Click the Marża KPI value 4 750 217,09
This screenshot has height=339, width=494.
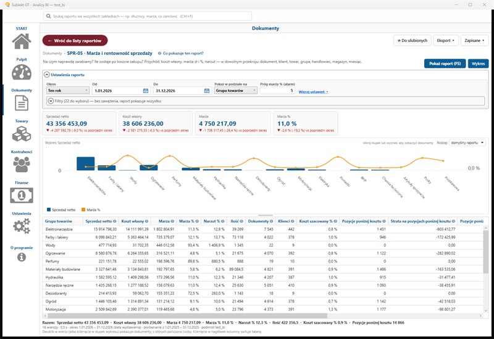coord(217,124)
